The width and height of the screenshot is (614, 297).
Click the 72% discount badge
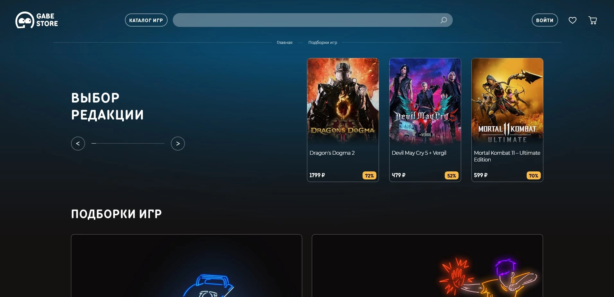(x=369, y=176)
